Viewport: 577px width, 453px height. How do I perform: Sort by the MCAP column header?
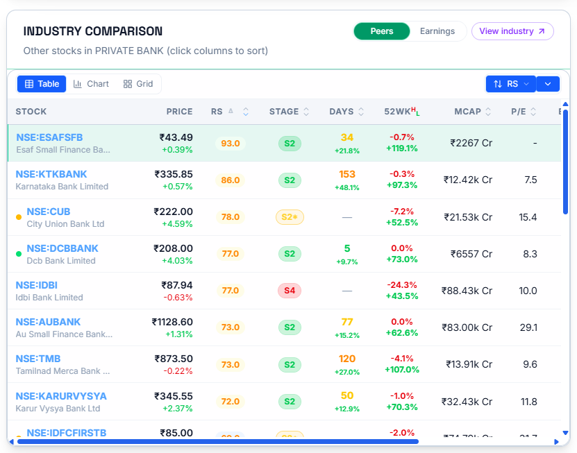[x=472, y=112]
